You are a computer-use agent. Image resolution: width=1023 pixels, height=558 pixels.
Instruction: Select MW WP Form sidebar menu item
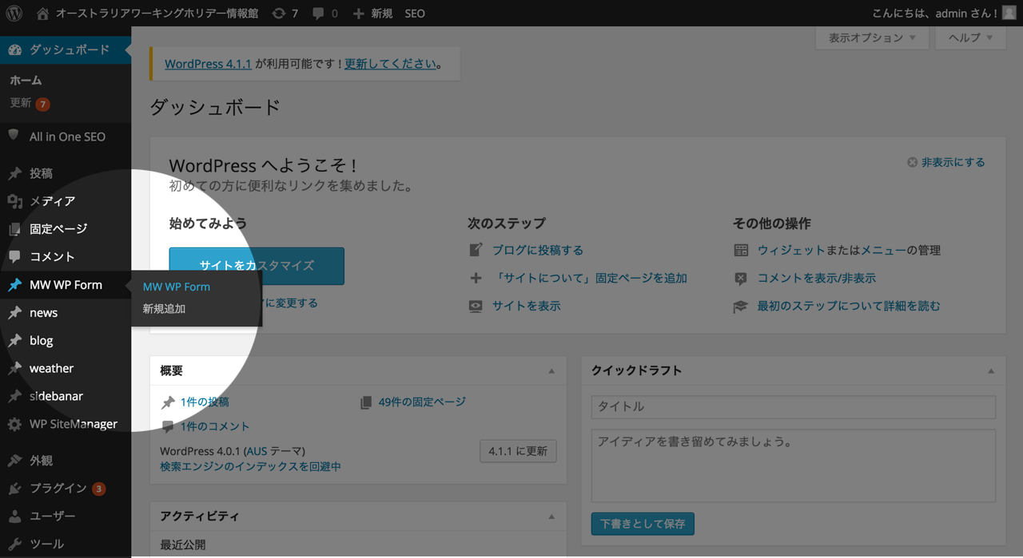pos(66,285)
